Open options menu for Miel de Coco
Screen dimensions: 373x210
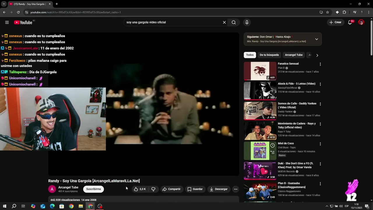click(320, 144)
